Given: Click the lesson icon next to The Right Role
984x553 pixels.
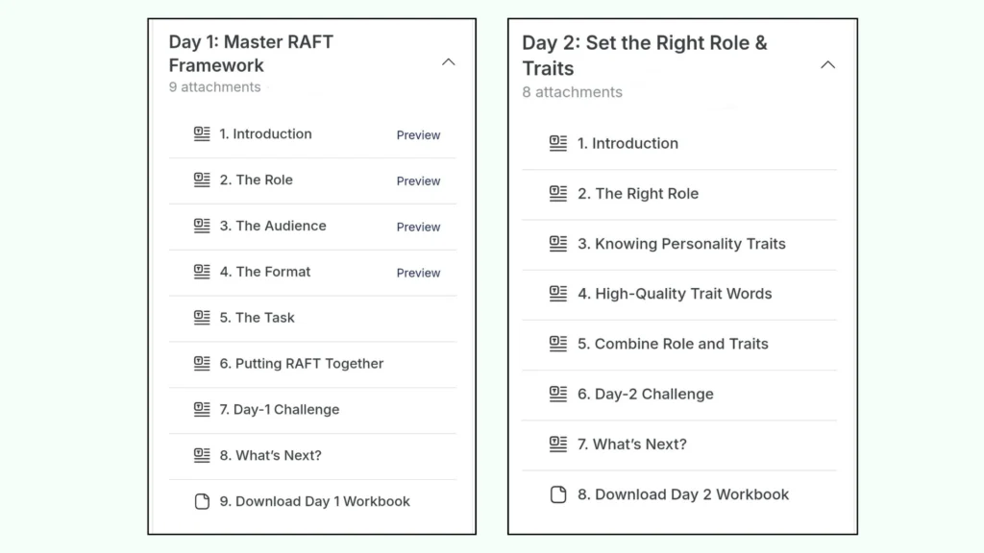Looking at the screenshot, I should coord(558,194).
